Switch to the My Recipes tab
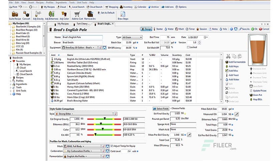279x161 pixels. pos(61,24)
